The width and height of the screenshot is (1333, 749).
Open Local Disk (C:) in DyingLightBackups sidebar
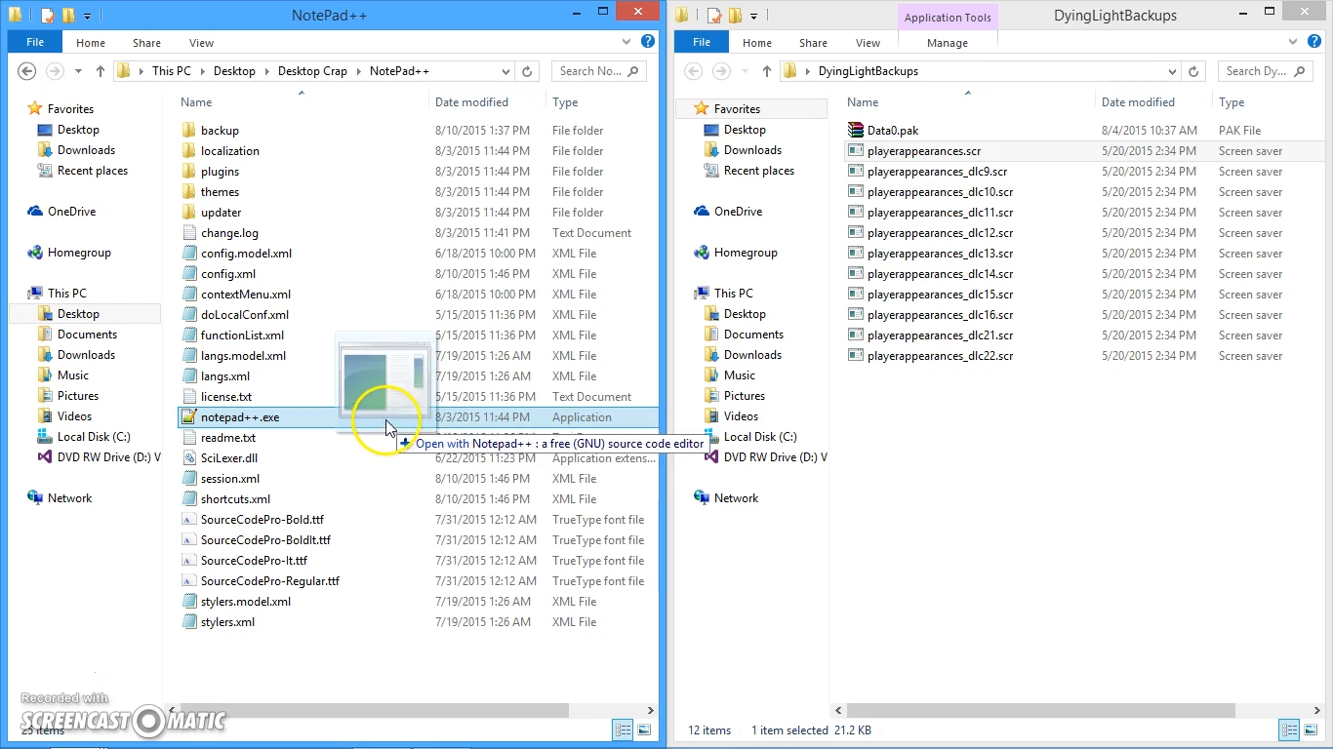tap(760, 437)
